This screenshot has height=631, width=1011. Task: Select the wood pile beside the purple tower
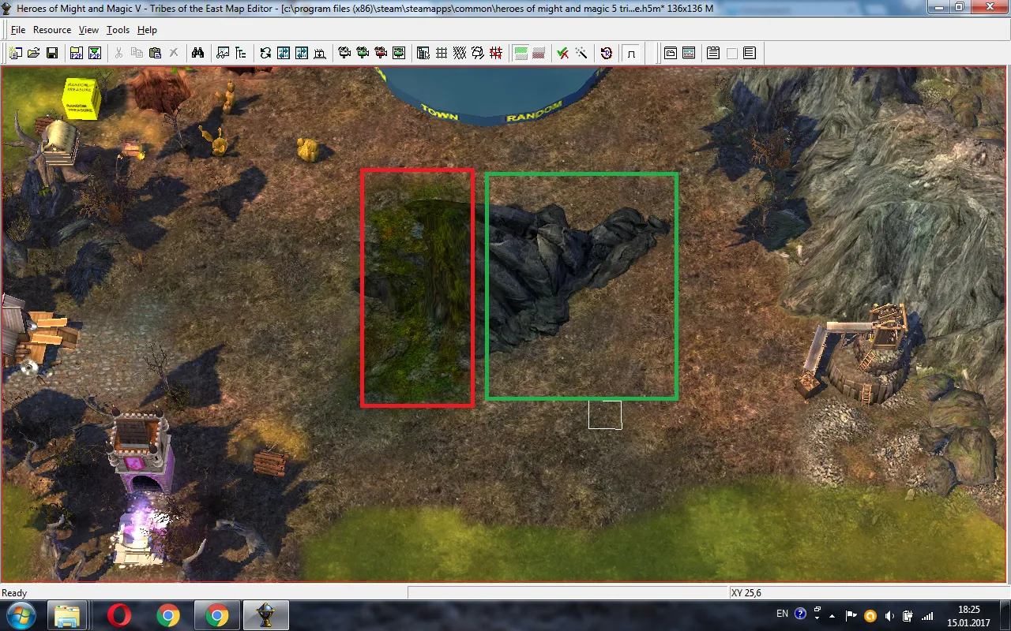click(x=270, y=462)
